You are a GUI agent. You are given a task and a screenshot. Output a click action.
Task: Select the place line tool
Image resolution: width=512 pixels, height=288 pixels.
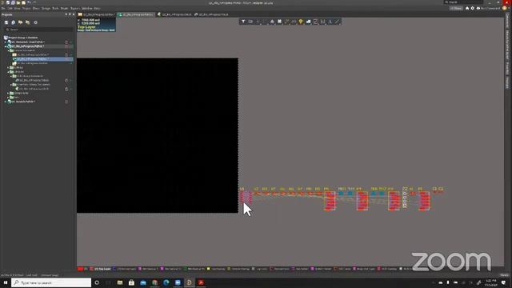click(337, 22)
